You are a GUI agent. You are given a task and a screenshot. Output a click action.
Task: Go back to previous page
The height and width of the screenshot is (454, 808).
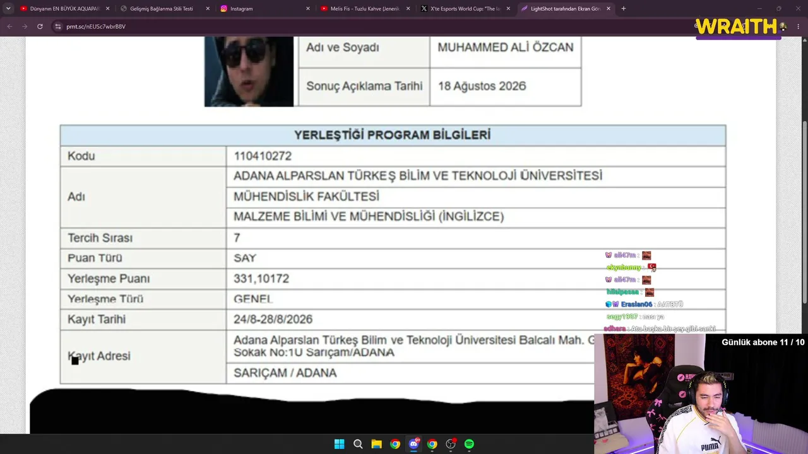[x=9, y=26]
